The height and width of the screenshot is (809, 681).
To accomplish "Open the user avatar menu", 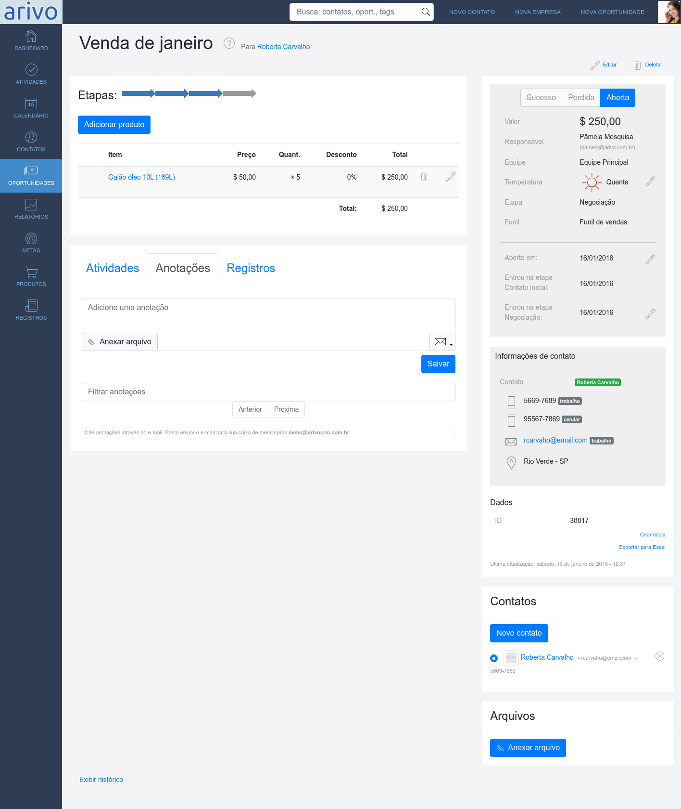I will pyautogui.click(x=669, y=12).
